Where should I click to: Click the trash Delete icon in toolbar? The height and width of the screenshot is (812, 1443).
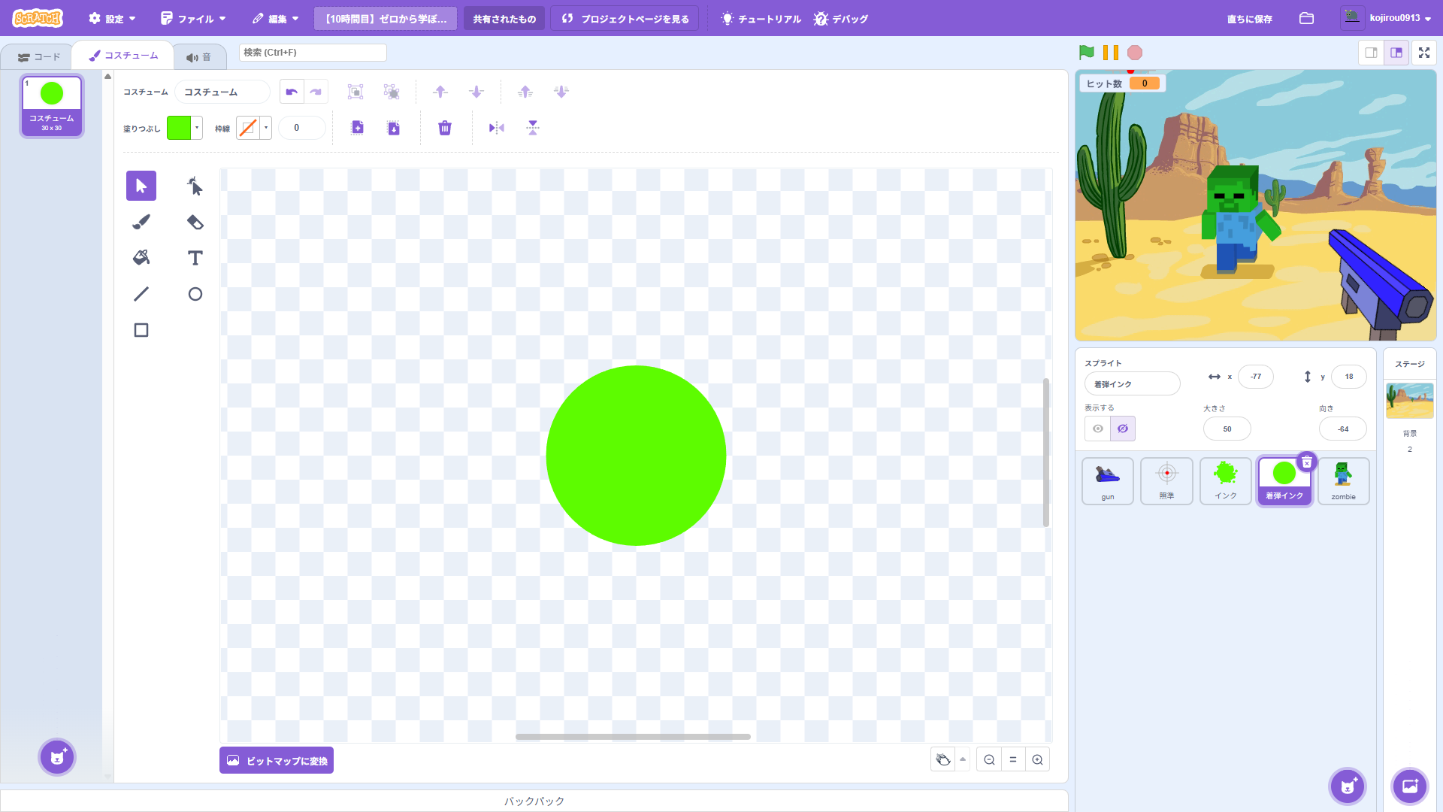click(445, 128)
